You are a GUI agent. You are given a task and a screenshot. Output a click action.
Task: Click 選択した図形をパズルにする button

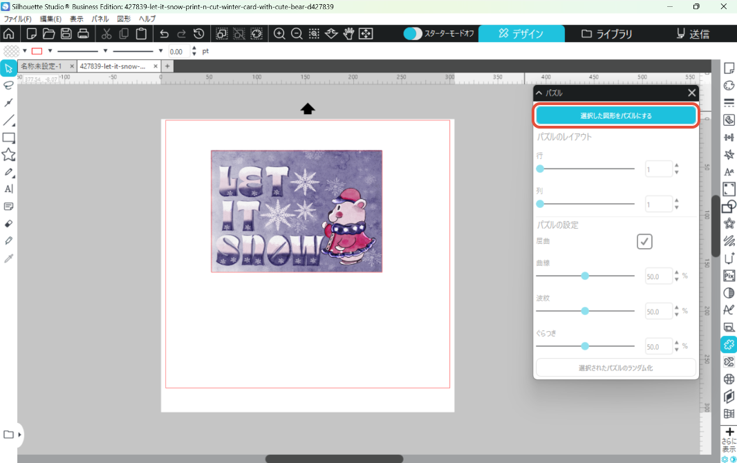pos(616,115)
